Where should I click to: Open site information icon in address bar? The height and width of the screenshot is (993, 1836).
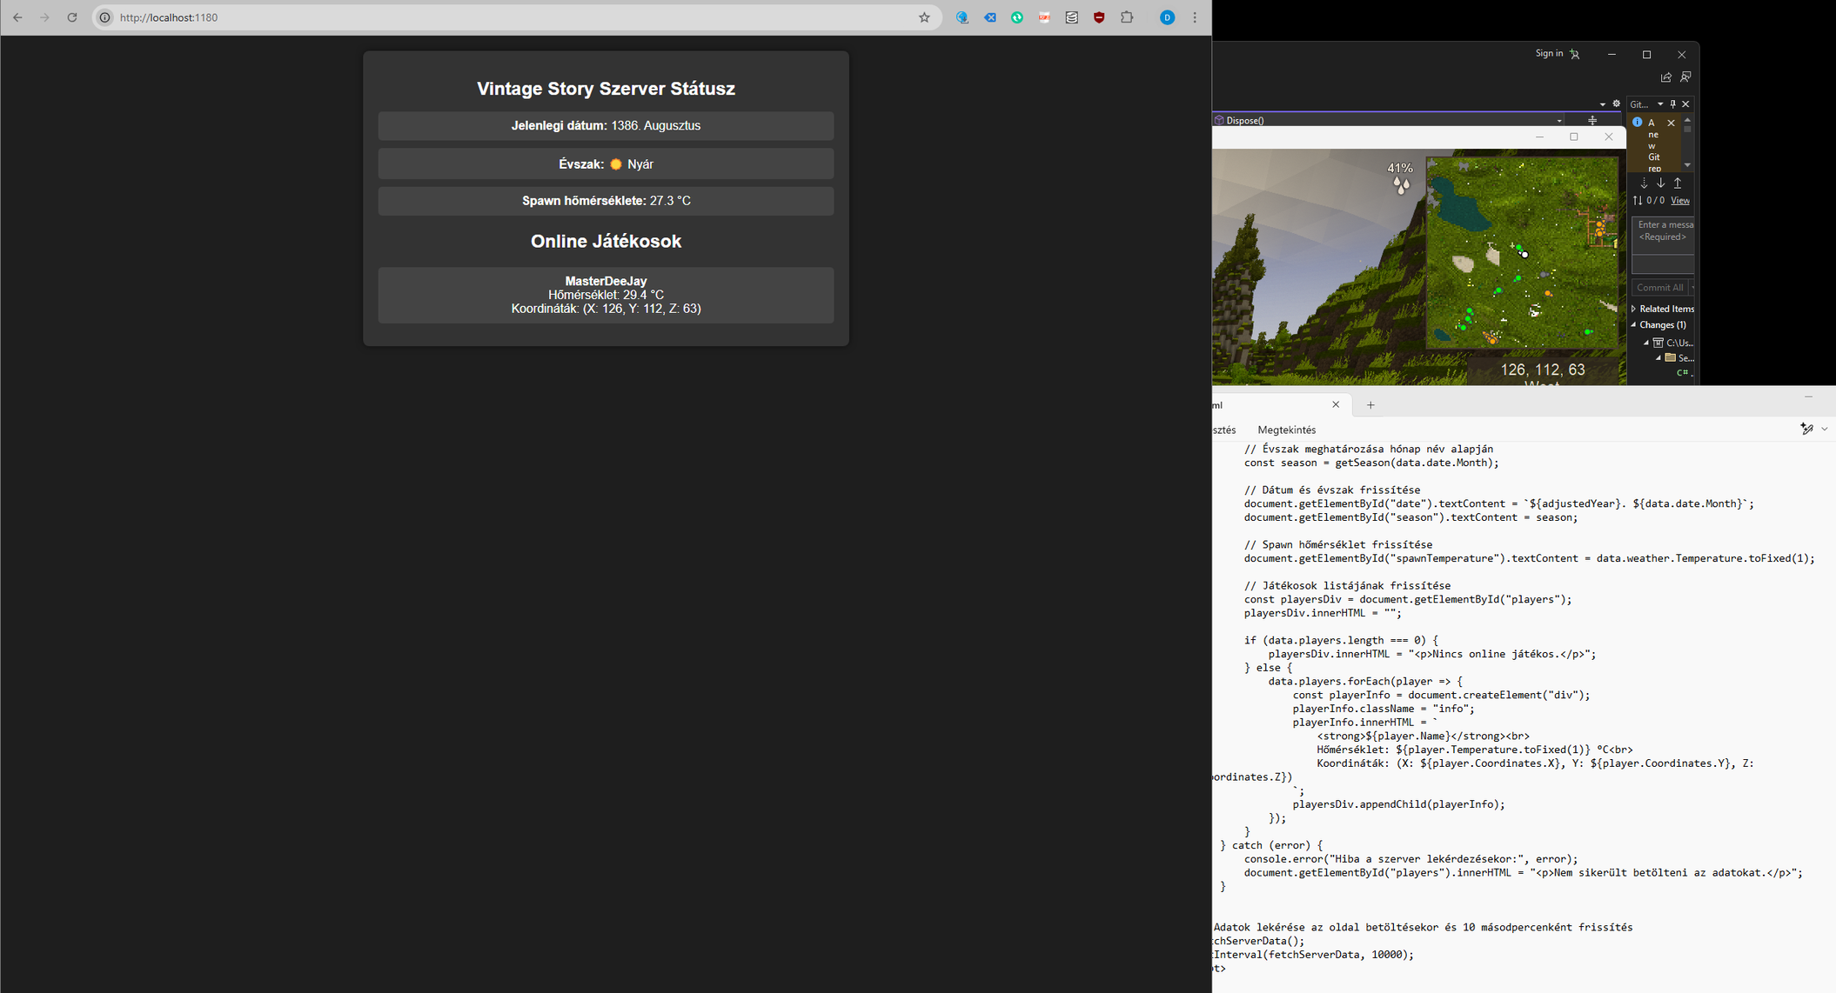(x=104, y=17)
